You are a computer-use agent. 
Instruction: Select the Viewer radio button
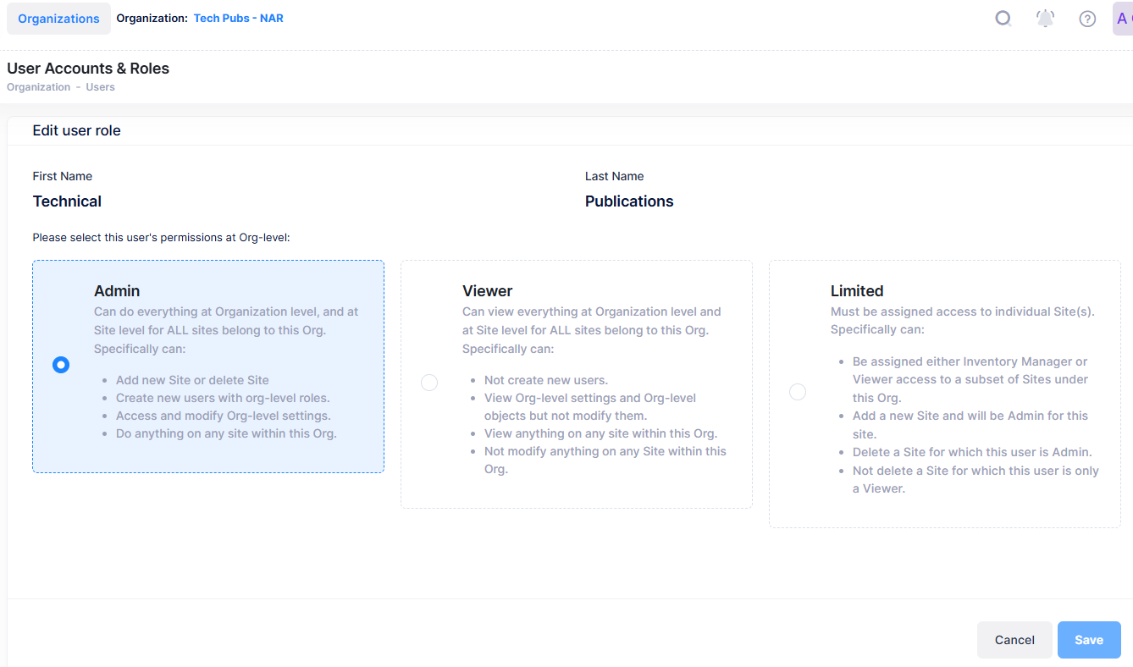coord(429,383)
